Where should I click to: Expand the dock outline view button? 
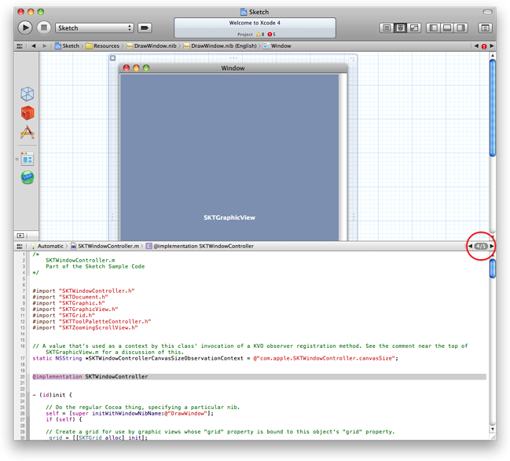pos(20,235)
